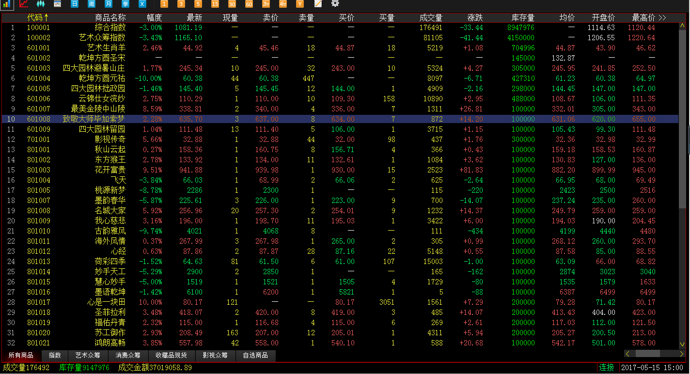Select the 圣菲拉利 row
Image resolution: width=690 pixels, height=374 pixels.
click(x=340, y=312)
